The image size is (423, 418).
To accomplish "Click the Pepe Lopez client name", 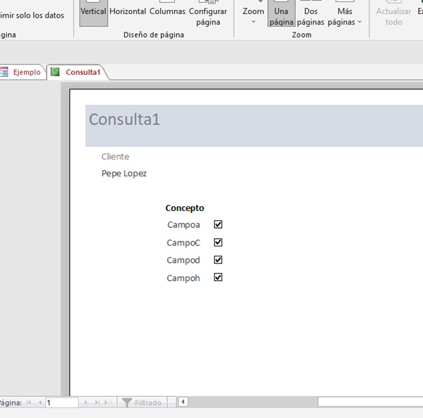I will click(x=124, y=174).
